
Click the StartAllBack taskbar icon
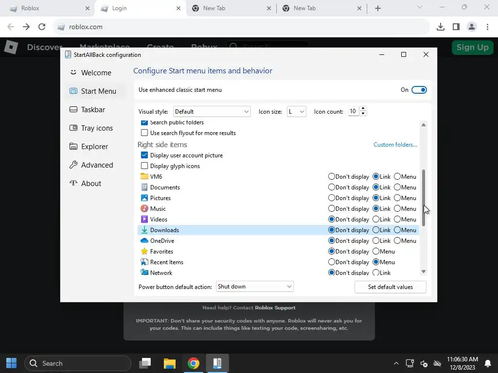[217, 363]
